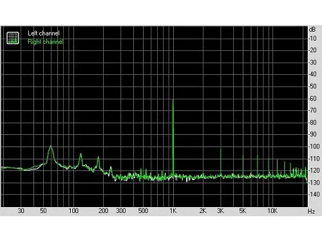322x242 pixels.
Task: Click the 30 Hz frequency axis label
Action: (21, 211)
